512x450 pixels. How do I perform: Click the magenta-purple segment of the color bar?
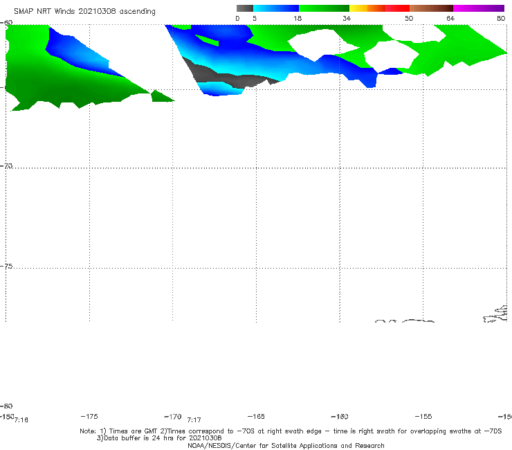479,8
